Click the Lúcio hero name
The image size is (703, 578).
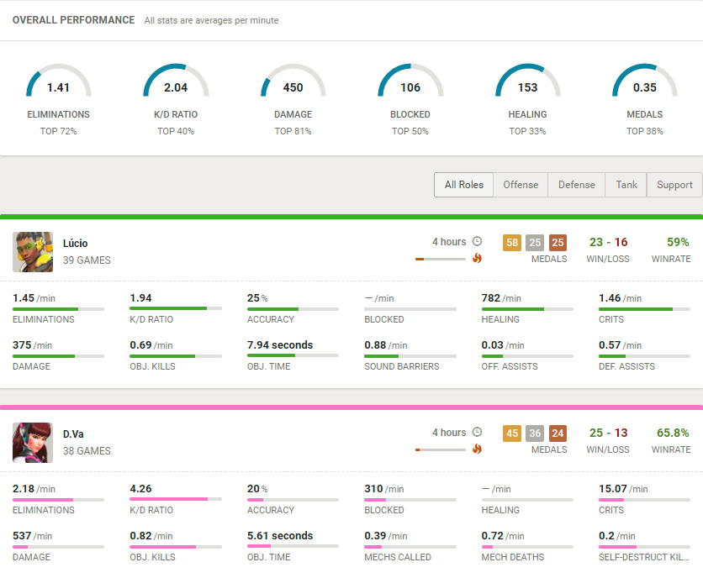76,244
